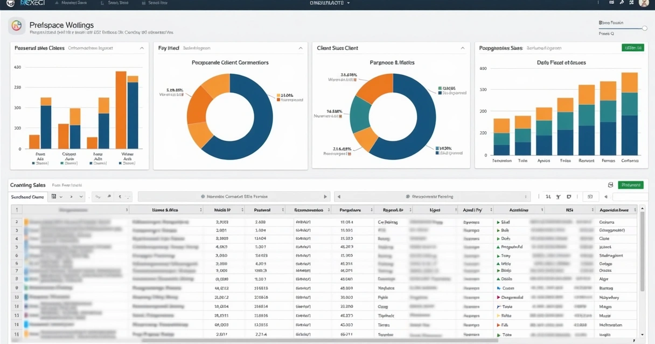Click the teal legend swatch in Client Sues chart
This screenshot has width=655, height=344.
coord(440,88)
